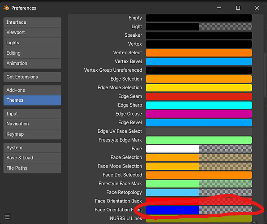The height and width of the screenshot is (224, 267).
Task: Go to Editing preferences
Action: [x=32, y=53]
